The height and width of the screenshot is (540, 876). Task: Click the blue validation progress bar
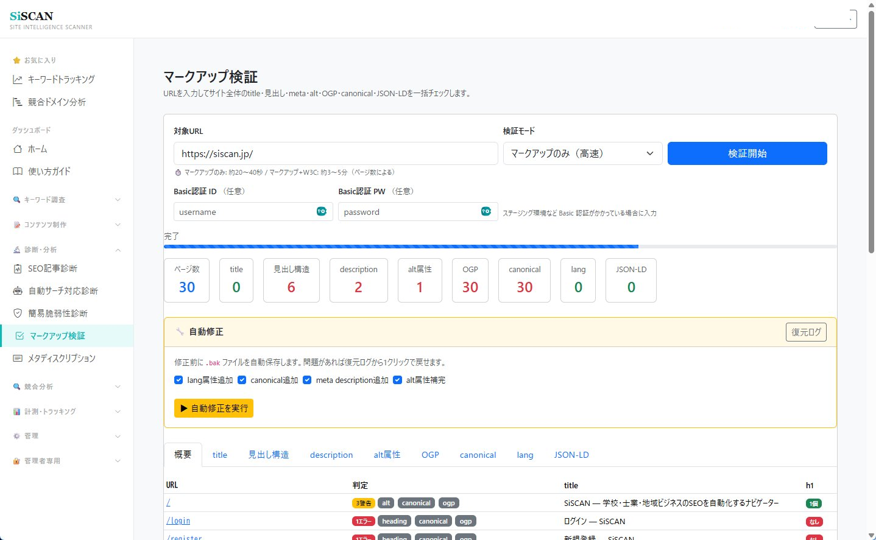[x=401, y=247]
